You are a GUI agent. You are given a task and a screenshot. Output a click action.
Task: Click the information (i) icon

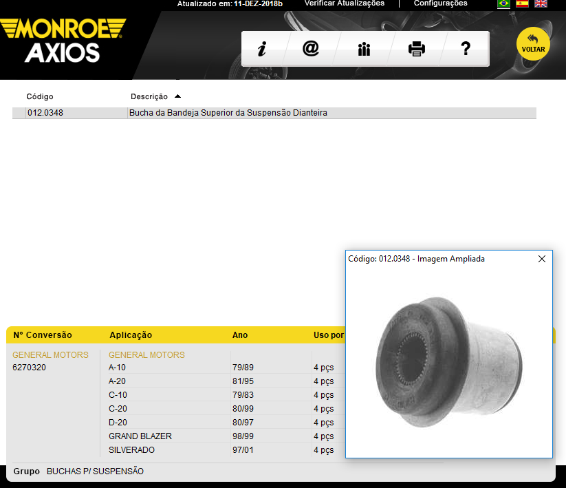tap(261, 49)
